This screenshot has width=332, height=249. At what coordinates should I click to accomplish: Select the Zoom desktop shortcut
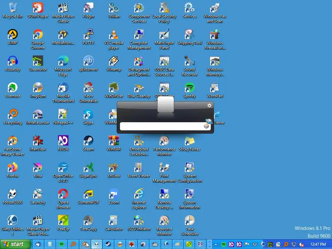[114, 197]
